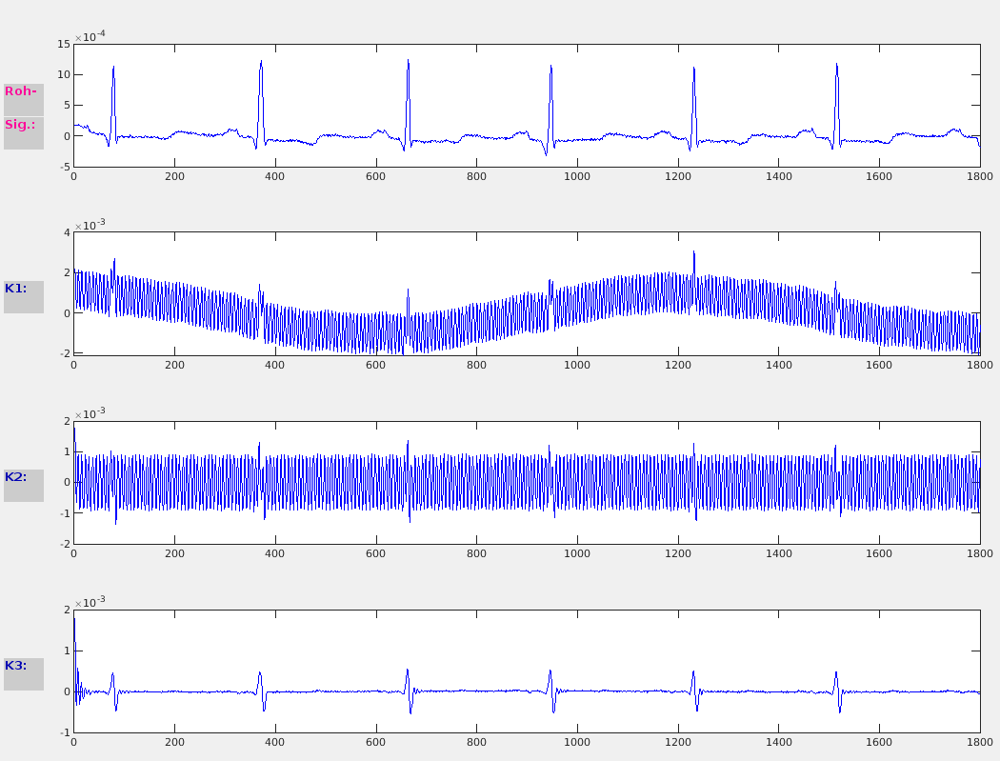Click the "K3:" label

tap(23, 673)
